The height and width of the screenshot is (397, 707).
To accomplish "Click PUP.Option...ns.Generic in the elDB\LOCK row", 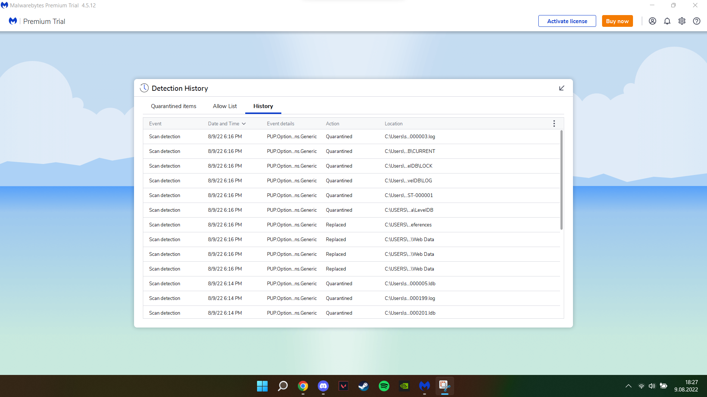I will [x=292, y=166].
